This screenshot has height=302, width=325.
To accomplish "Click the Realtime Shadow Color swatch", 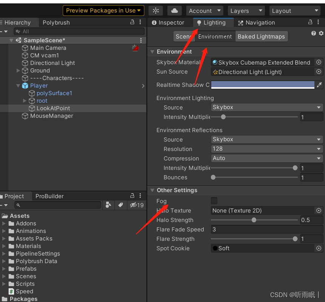I will point(263,85).
